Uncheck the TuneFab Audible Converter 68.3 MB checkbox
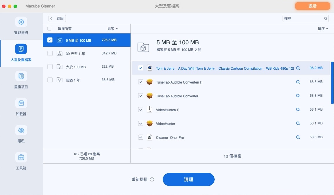 coord(141,96)
